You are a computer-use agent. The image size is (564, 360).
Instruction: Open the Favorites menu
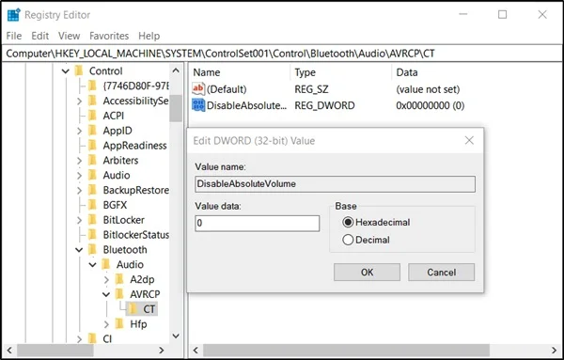pos(109,36)
